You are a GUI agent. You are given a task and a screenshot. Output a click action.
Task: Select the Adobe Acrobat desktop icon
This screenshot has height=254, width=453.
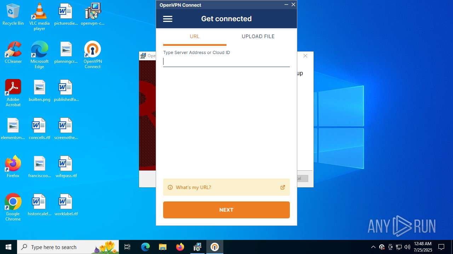click(13, 93)
